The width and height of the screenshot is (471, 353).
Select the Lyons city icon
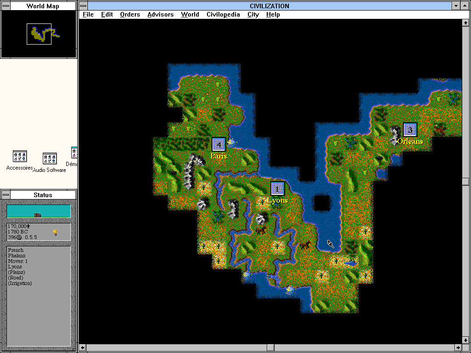coord(277,188)
